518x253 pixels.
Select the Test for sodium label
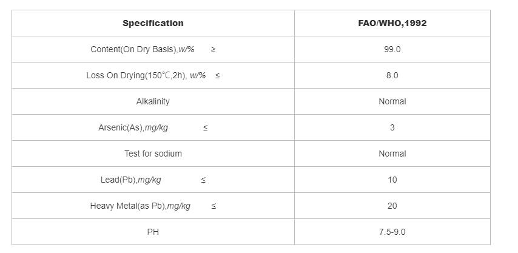point(153,153)
